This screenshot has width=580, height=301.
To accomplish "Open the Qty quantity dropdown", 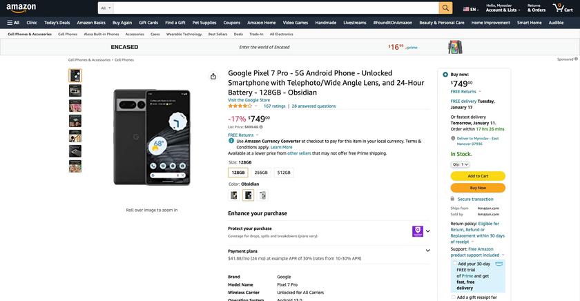I will [x=461, y=164].
